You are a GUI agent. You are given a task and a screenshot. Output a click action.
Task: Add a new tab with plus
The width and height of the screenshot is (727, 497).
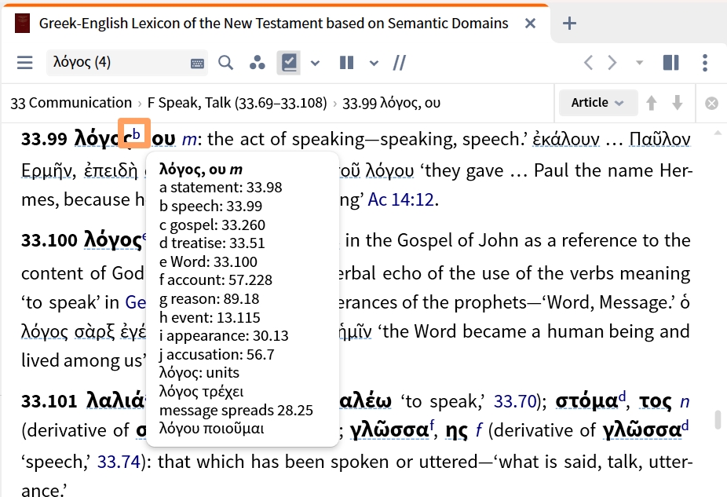pos(569,24)
